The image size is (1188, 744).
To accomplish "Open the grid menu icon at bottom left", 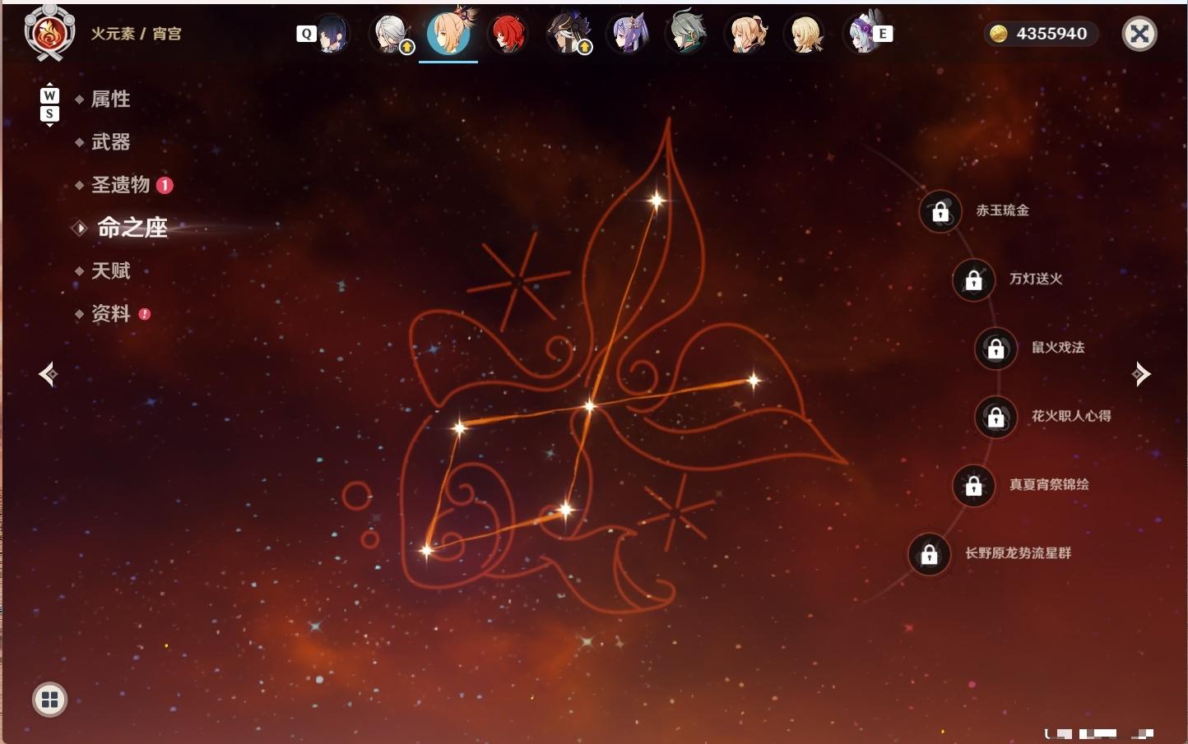I will coord(49,700).
